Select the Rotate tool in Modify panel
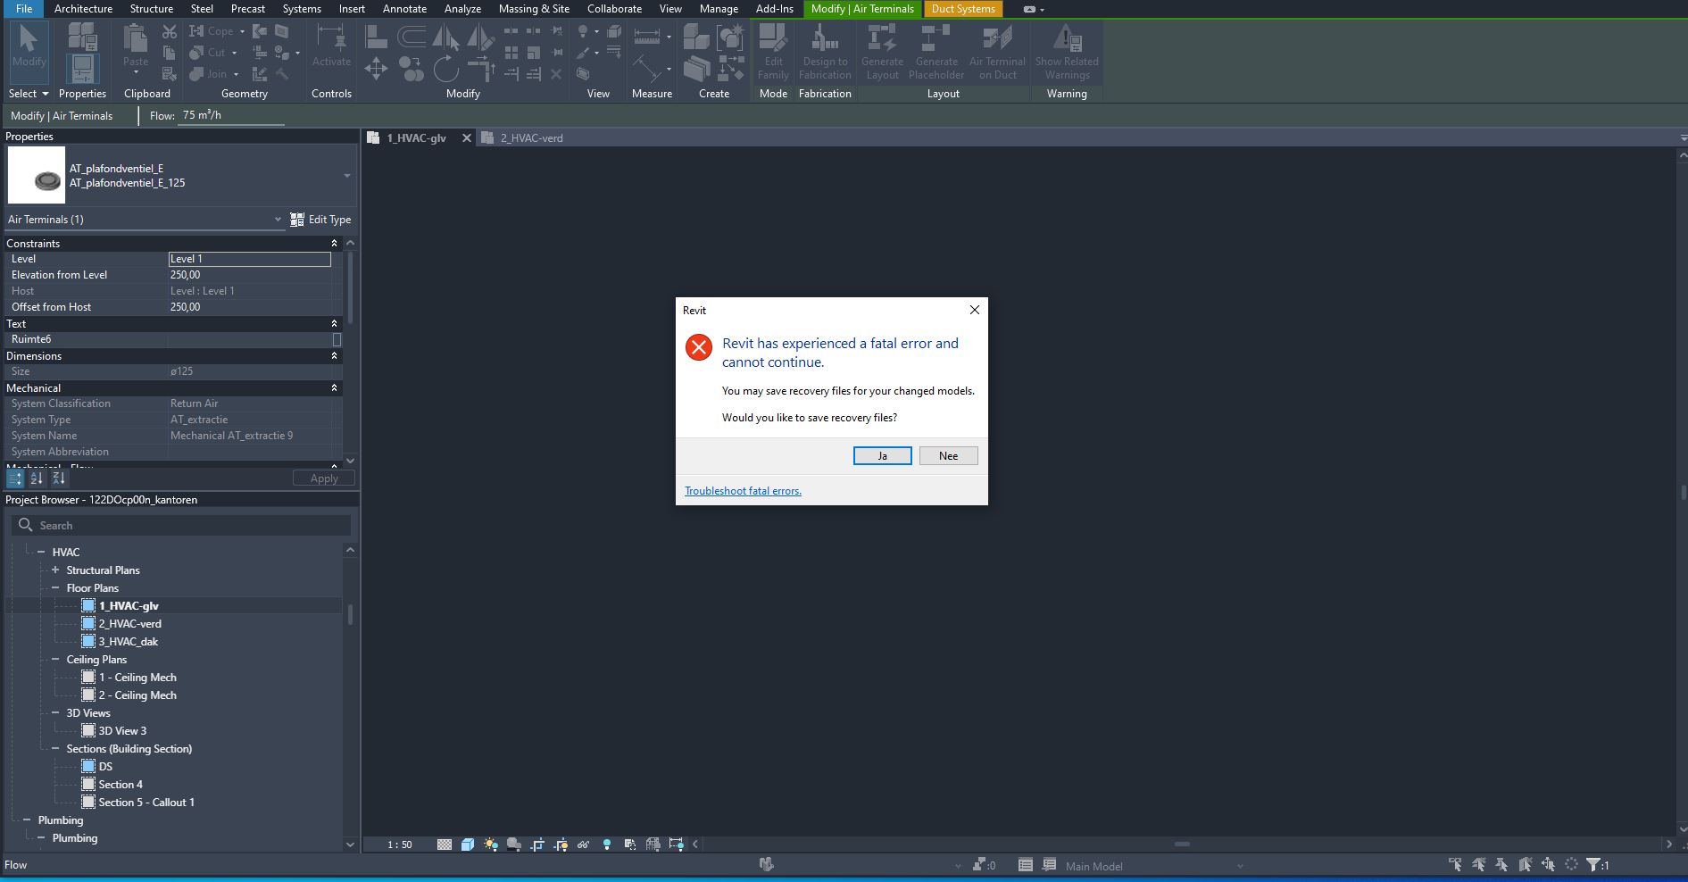1688x882 pixels. (x=445, y=71)
